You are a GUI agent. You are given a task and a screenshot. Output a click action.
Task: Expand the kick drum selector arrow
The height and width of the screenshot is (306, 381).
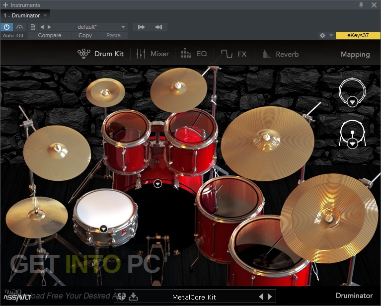click(x=157, y=184)
